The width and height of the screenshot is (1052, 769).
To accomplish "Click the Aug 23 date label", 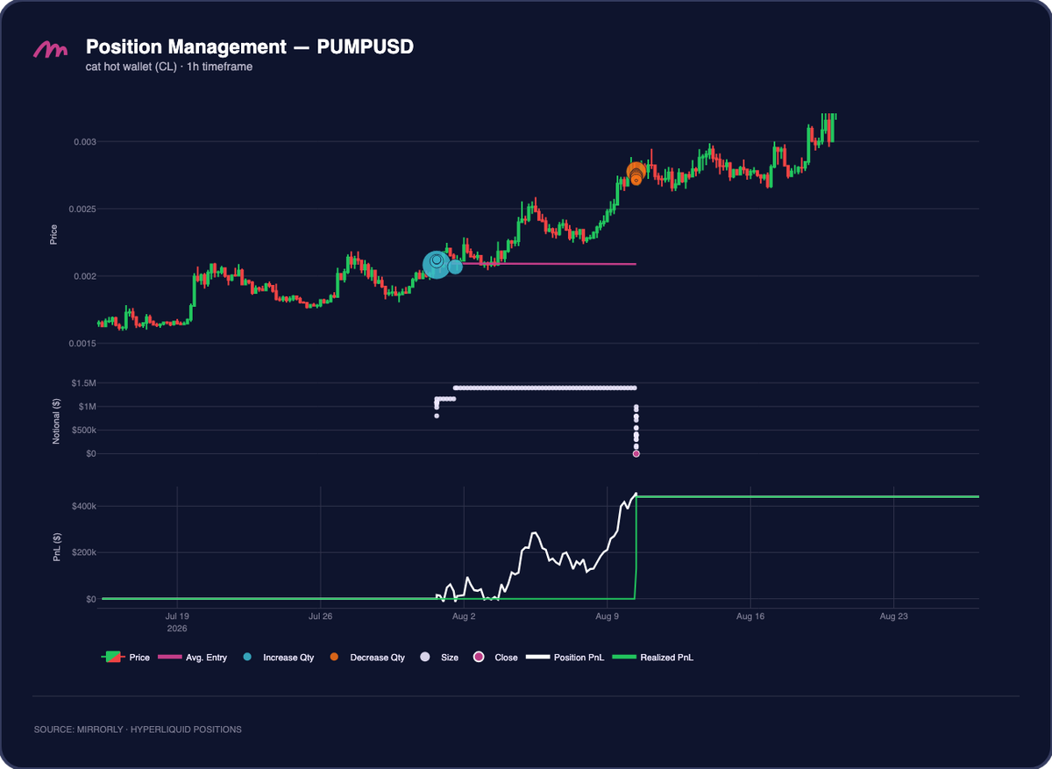I will pyautogui.click(x=893, y=617).
